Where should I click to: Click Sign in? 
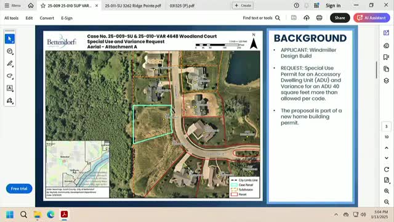point(333,6)
